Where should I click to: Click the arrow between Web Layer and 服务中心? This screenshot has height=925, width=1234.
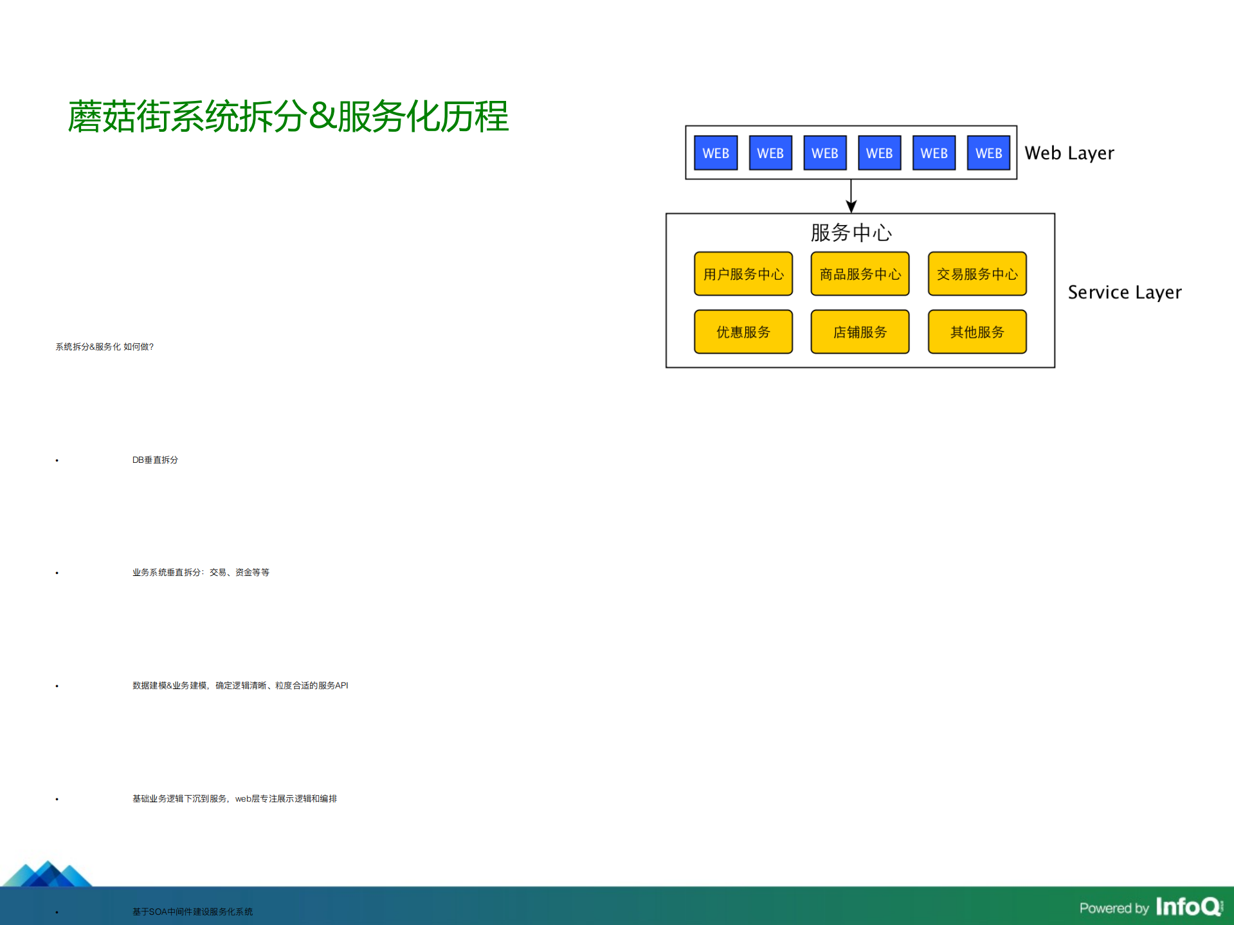[x=850, y=196]
